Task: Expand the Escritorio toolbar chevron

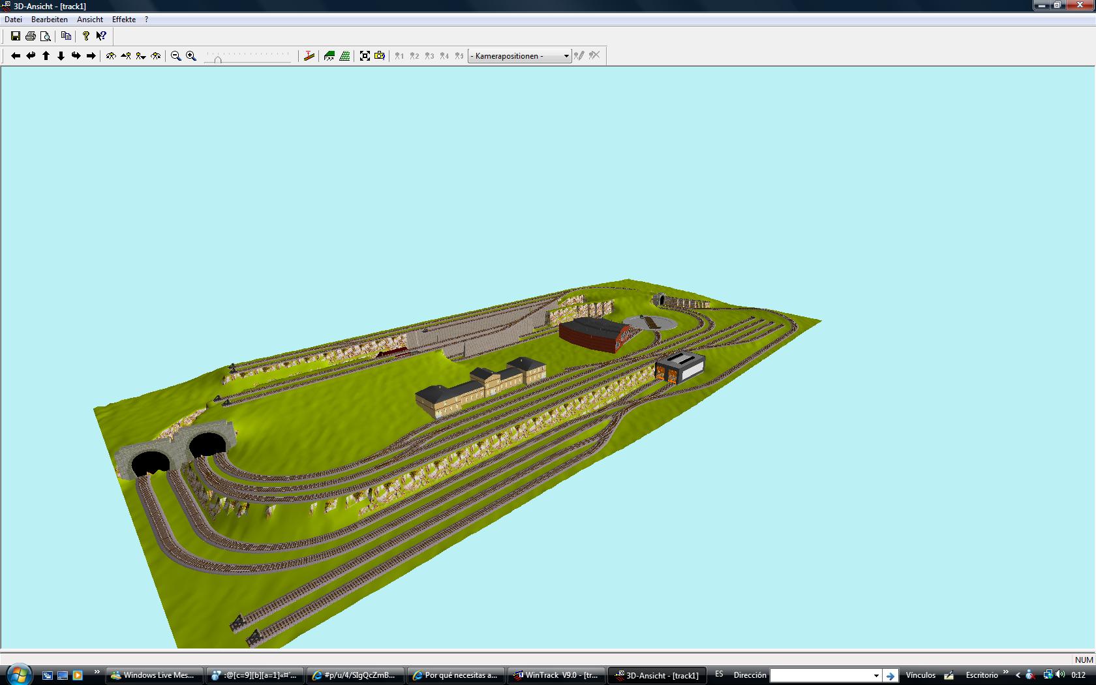Action: pos(1005,673)
